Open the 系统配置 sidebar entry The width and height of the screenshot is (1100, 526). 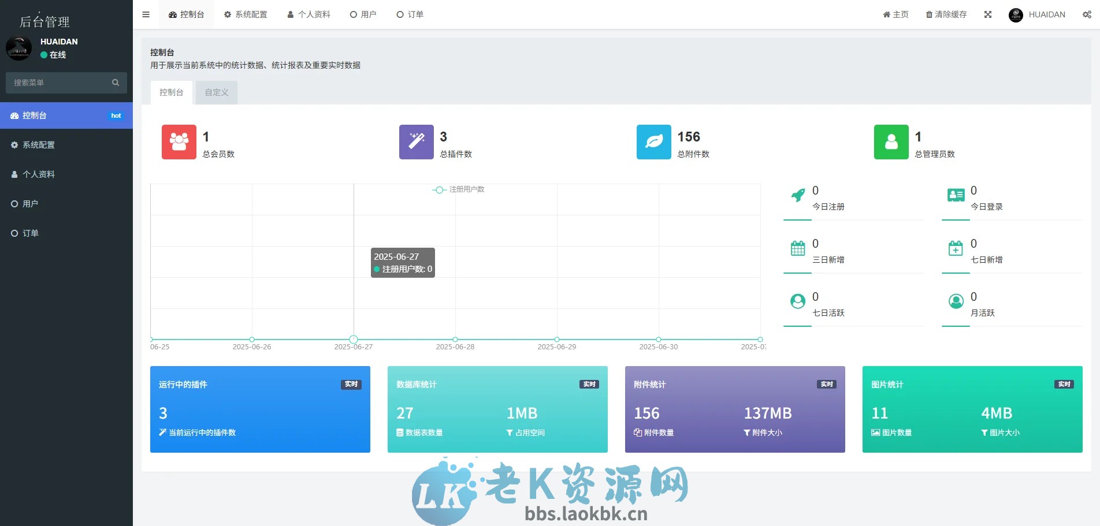tap(39, 145)
